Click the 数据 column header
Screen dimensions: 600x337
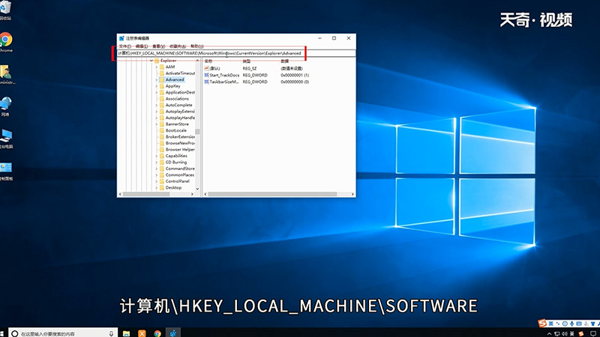(x=285, y=61)
